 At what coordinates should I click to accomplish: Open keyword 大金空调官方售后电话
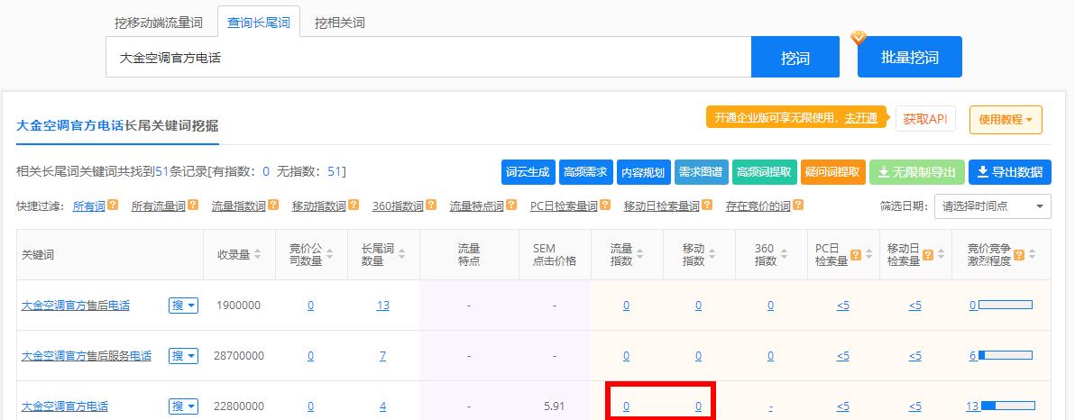(x=76, y=306)
